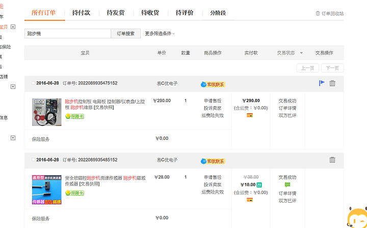
Task: Click 和我联系 chat icon for second order
Action: [213, 161]
